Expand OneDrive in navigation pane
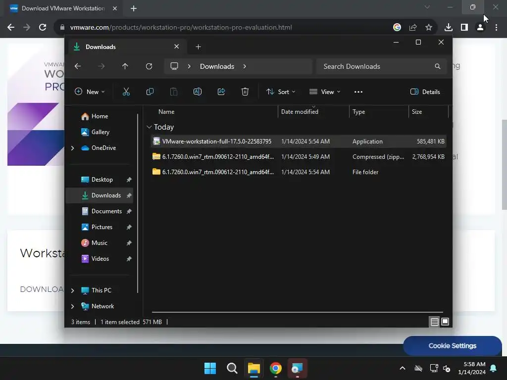 click(x=72, y=148)
